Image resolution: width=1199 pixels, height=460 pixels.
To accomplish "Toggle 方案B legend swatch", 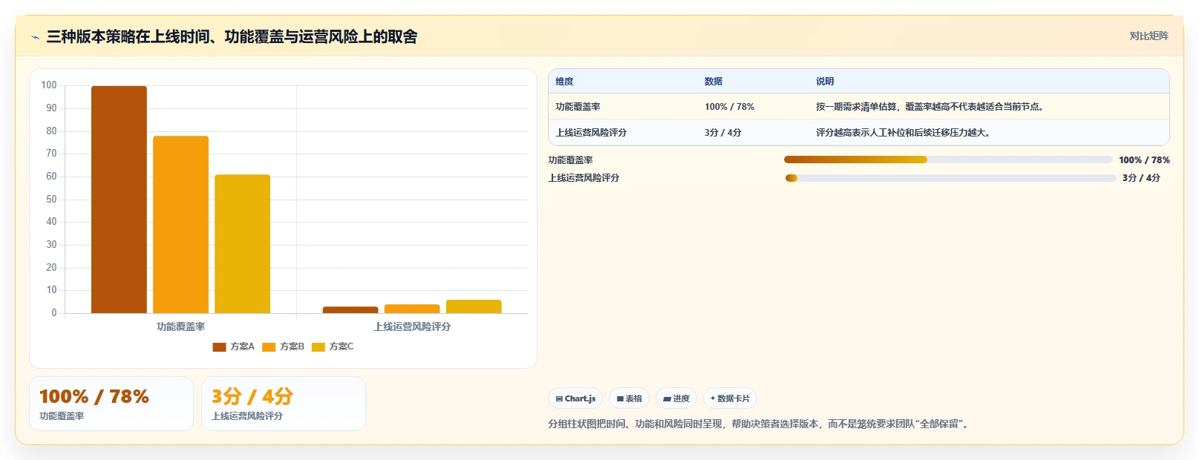I will tap(269, 346).
